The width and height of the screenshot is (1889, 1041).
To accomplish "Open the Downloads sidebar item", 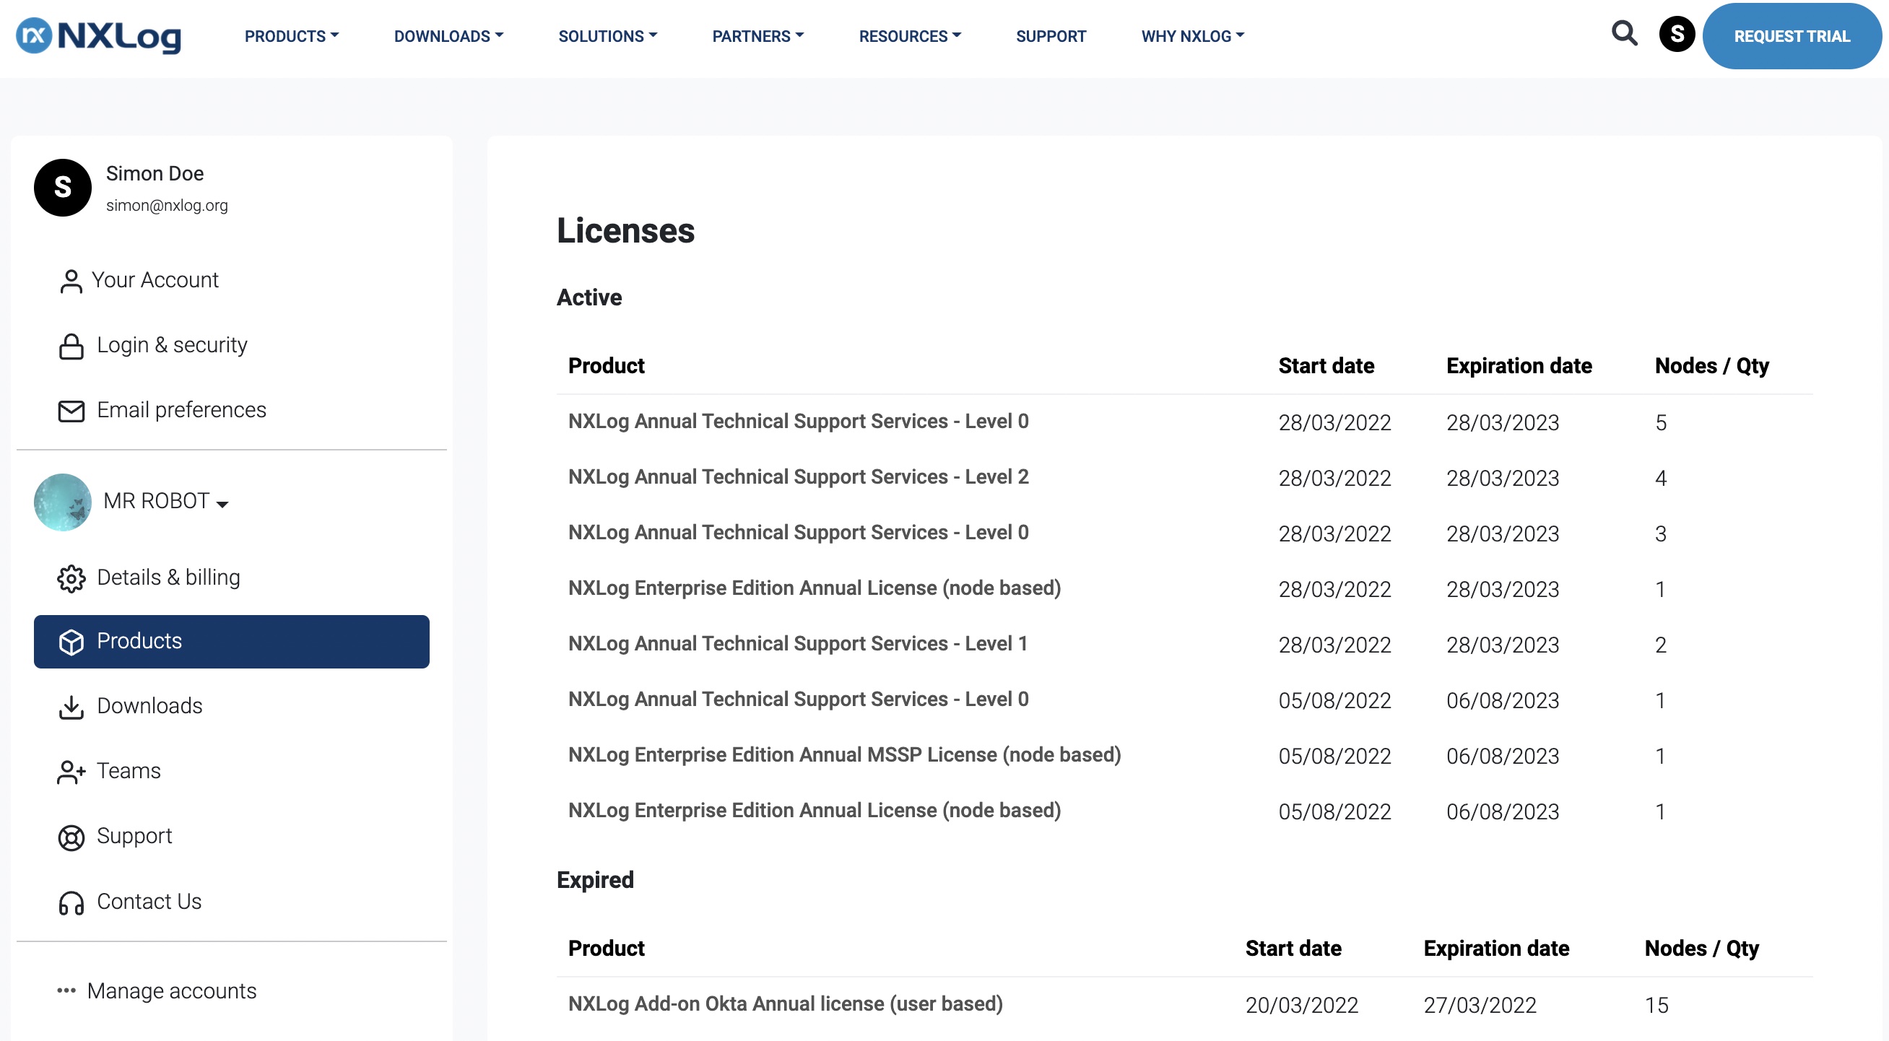I will pos(149,706).
